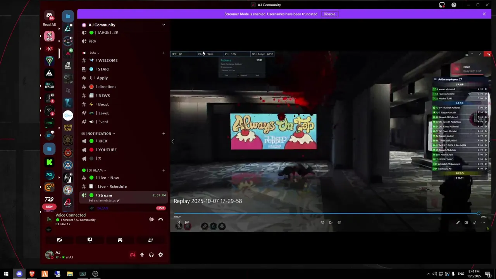Dismiss the Streamer Mode banner

point(484,14)
